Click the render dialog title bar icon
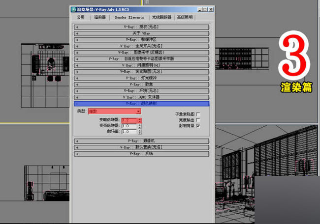The height and width of the screenshot is (224, 320). pos(73,9)
